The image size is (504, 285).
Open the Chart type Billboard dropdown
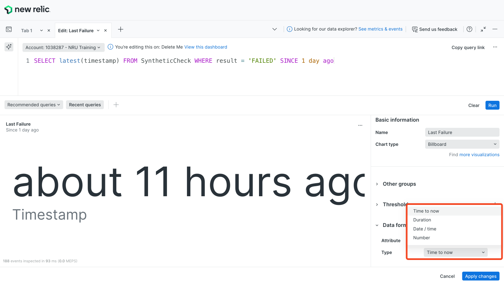pos(462,144)
